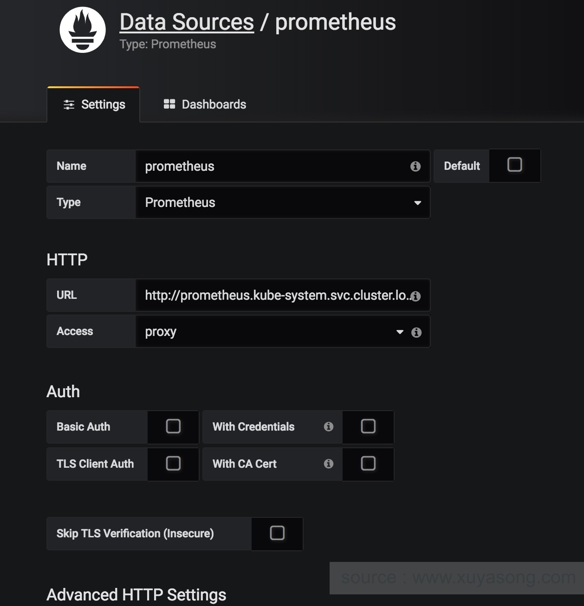Enable the Default data source checkbox
The image size is (584, 606).
tap(514, 165)
